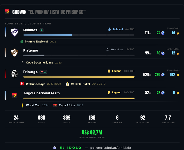Click the Friburgo club name
The image size is (184, 150).
point(30,72)
